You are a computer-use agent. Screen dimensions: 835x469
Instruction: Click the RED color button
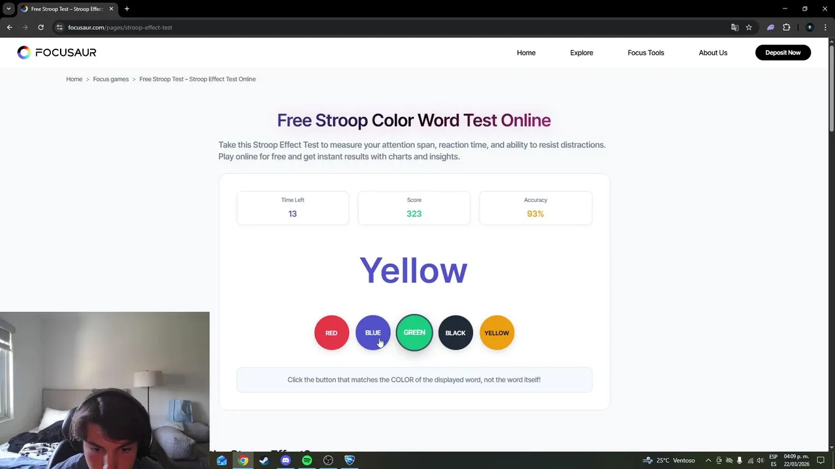(x=331, y=333)
